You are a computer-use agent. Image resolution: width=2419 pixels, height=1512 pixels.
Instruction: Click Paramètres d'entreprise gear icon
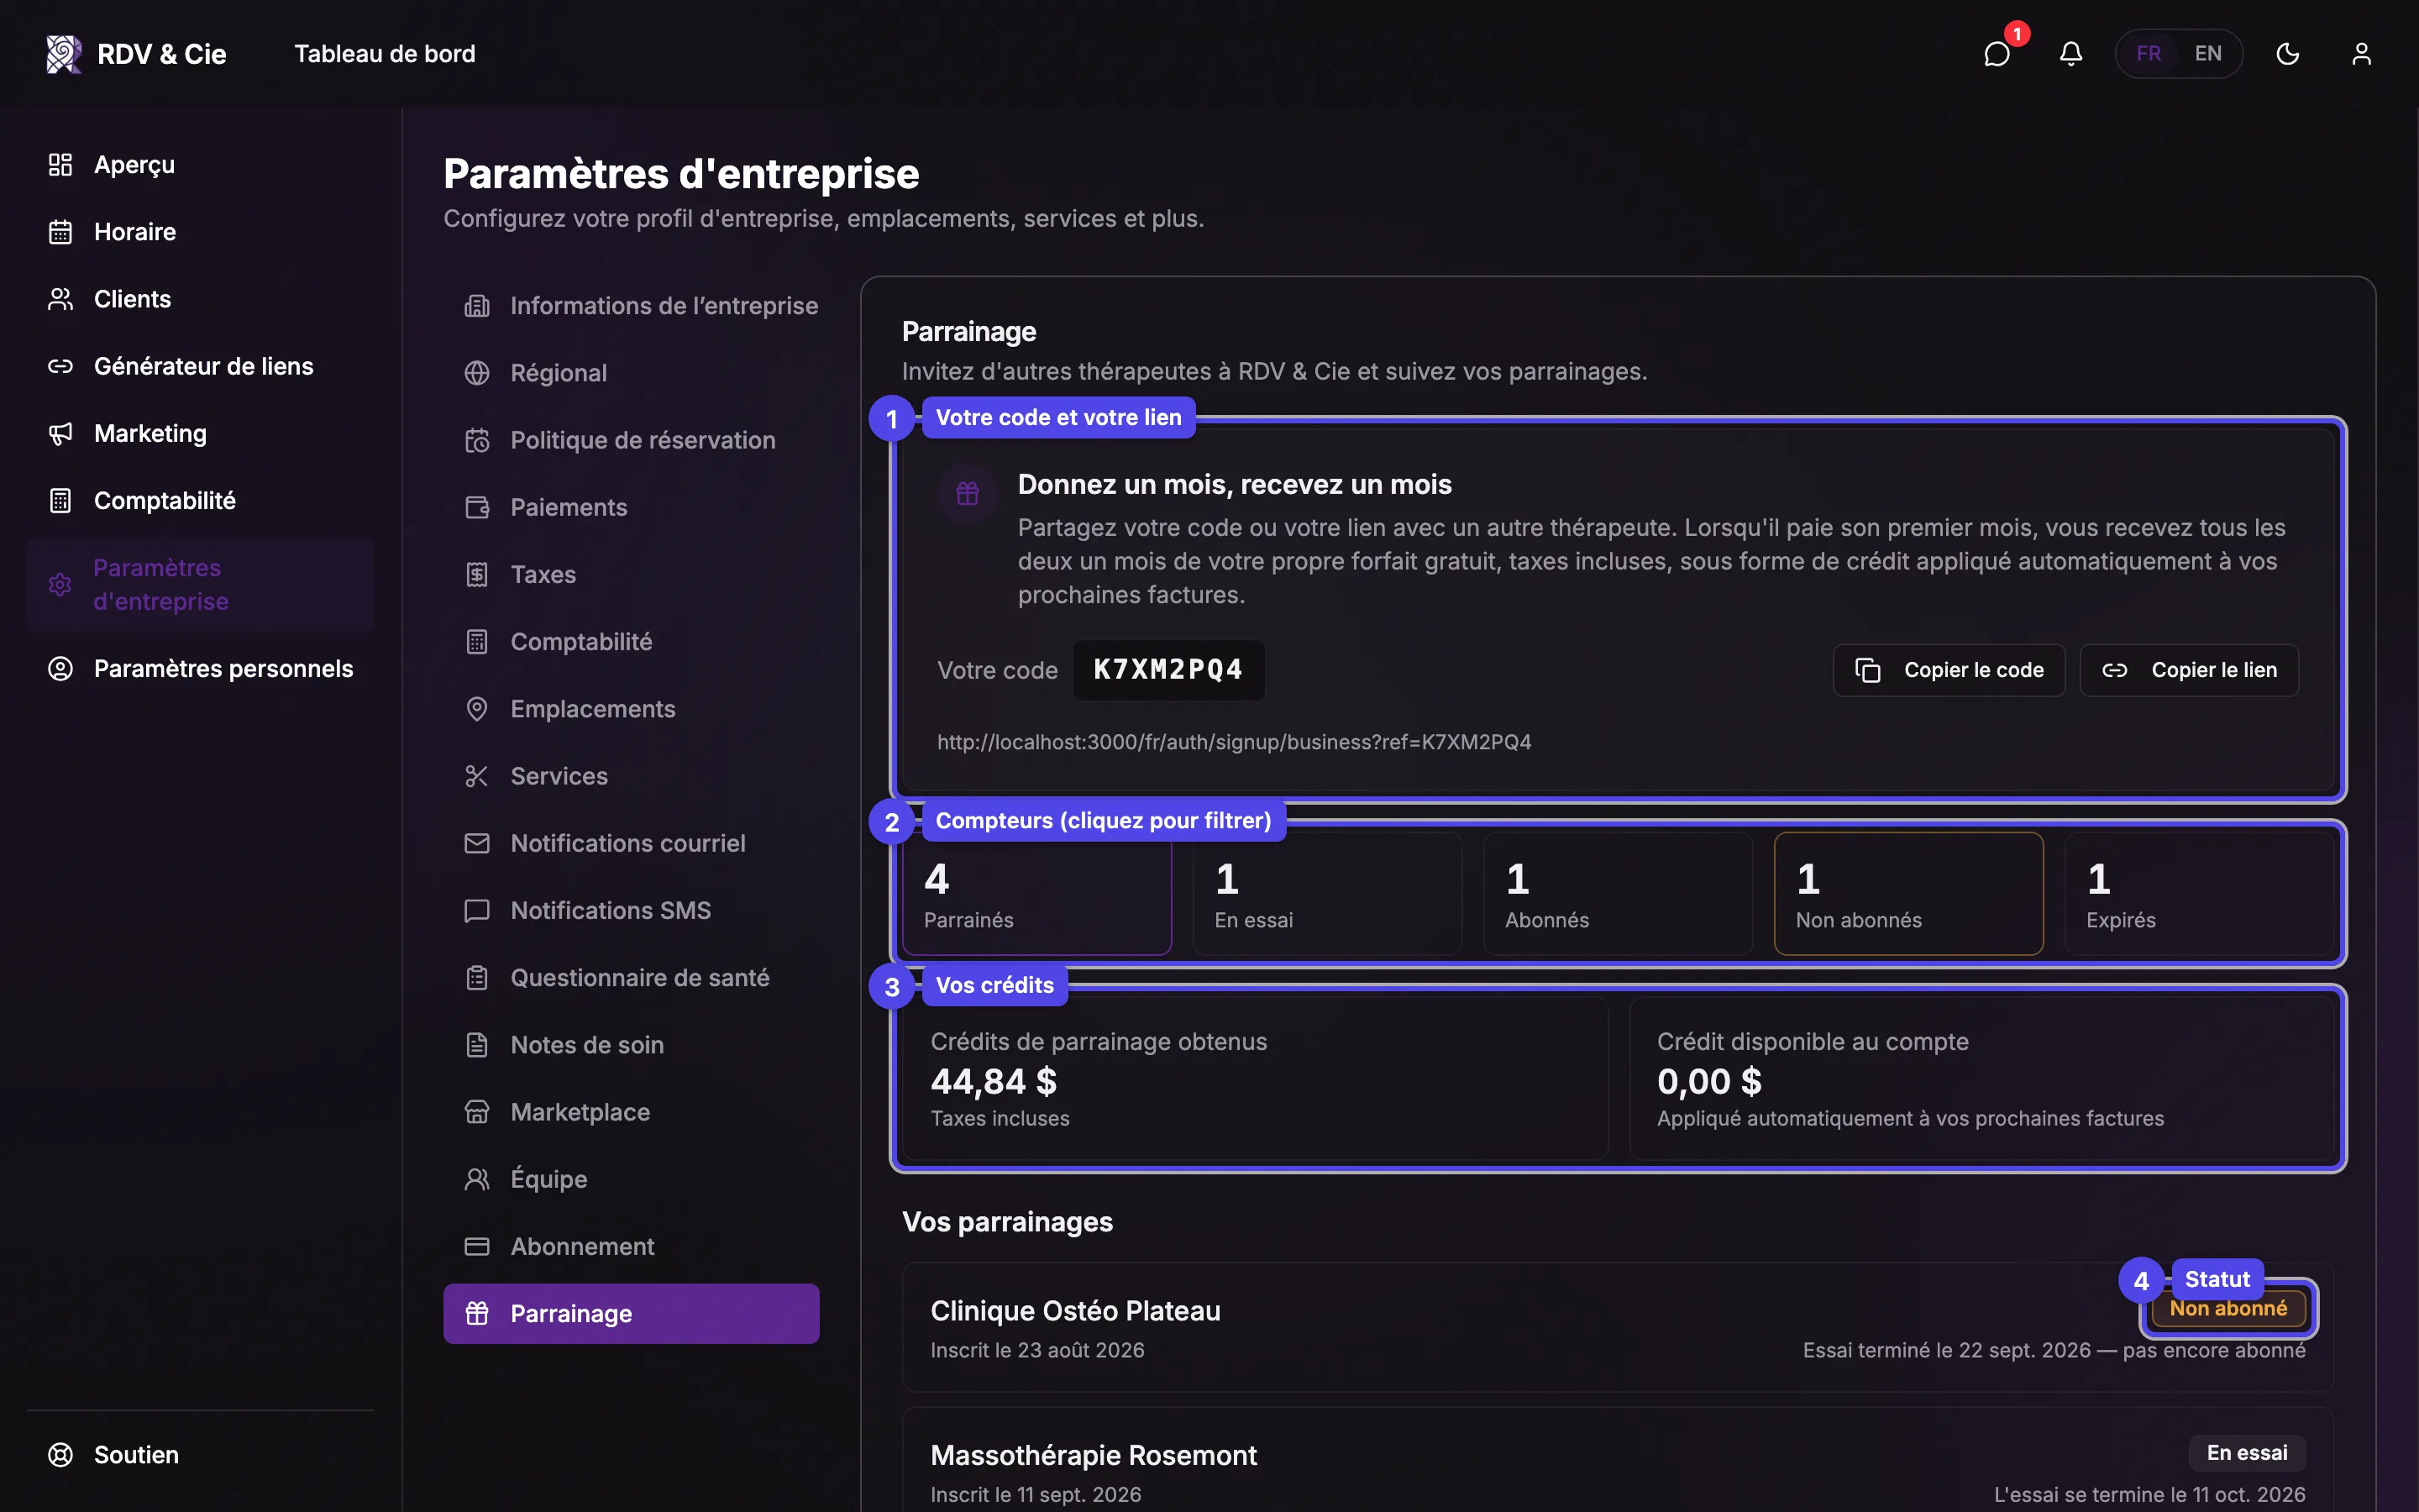pos(60,585)
